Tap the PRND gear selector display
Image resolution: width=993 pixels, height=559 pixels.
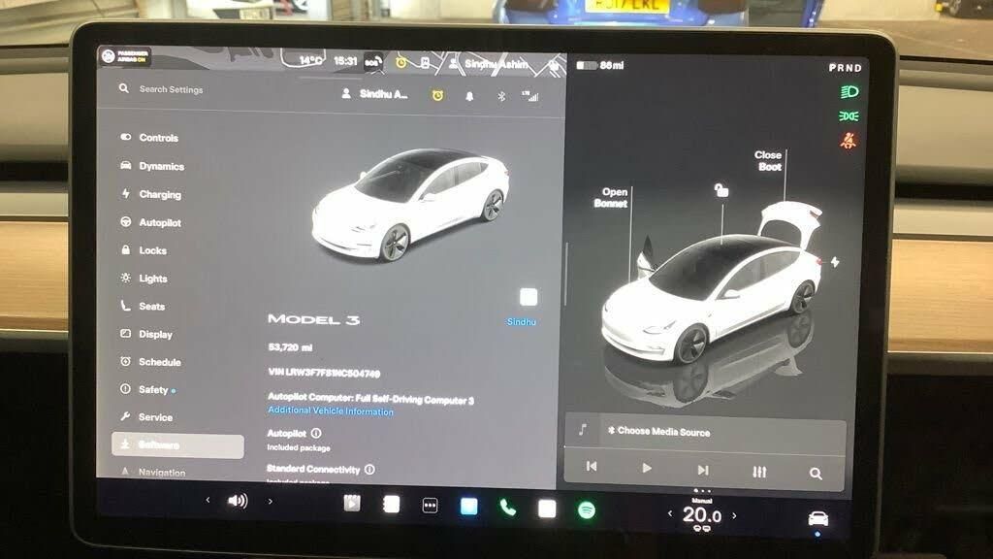pyautogui.click(x=845, y=68)
